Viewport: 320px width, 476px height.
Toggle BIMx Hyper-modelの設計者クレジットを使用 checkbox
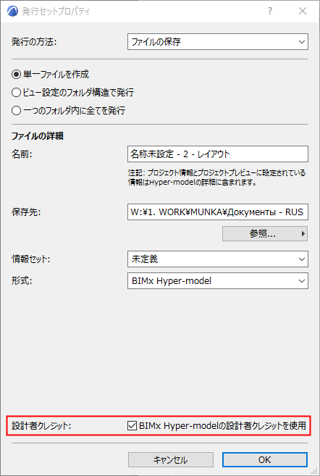[132, 425]
